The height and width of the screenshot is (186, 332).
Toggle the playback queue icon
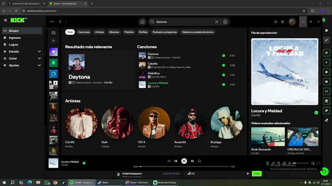click(279, 163)
